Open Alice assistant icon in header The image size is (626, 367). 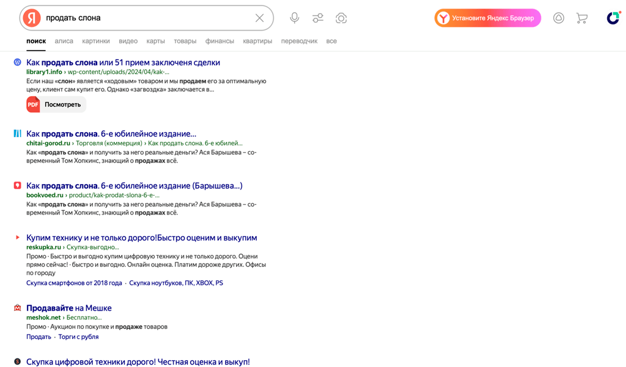[559, 18]
